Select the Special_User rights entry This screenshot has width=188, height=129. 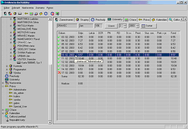[20, 107]
